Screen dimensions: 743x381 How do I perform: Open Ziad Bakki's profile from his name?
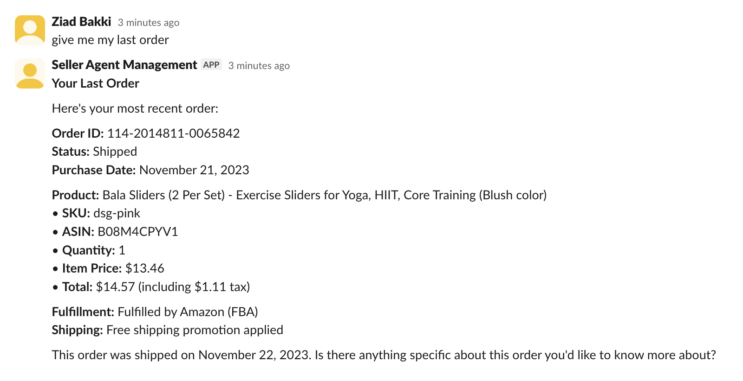coord(81,22)
